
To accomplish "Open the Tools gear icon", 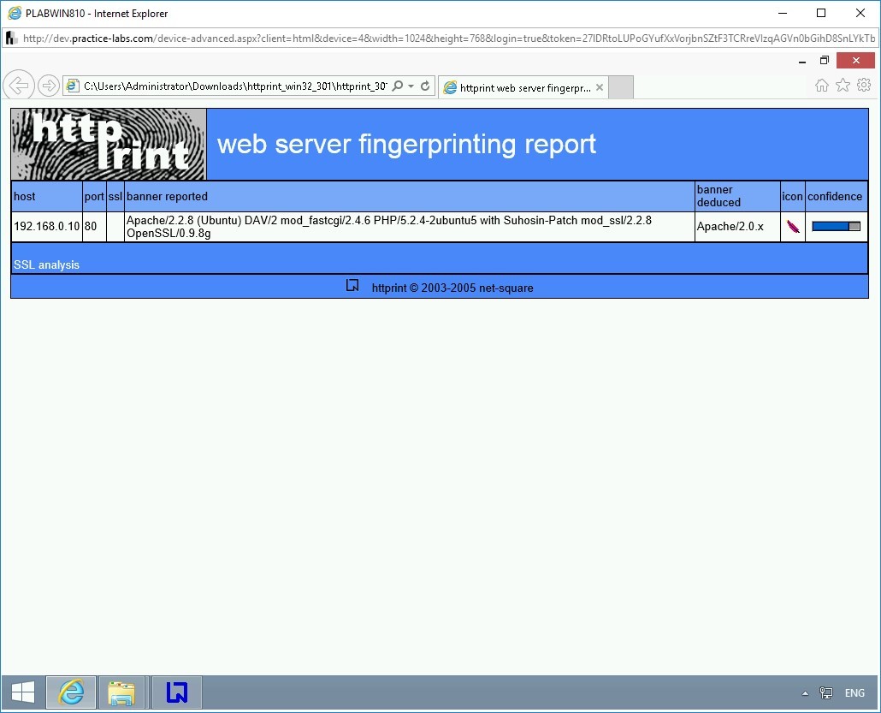I will tap(864, 85).
